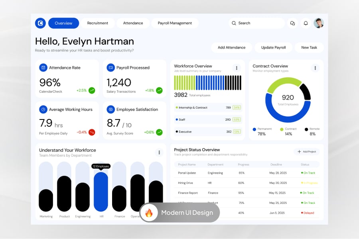
Task: Click the Add Project button
Action: click(307, 152)
